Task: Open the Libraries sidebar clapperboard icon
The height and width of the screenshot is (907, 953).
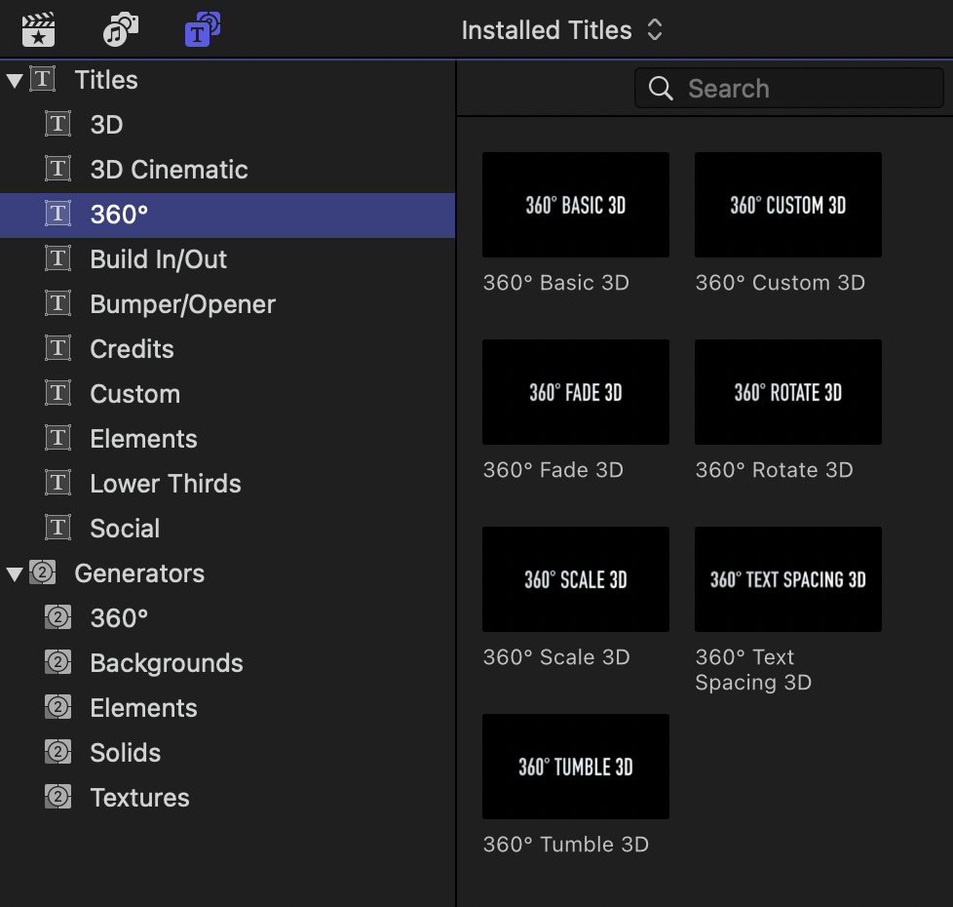Action: pyautogui.click(x=38, y=30)
